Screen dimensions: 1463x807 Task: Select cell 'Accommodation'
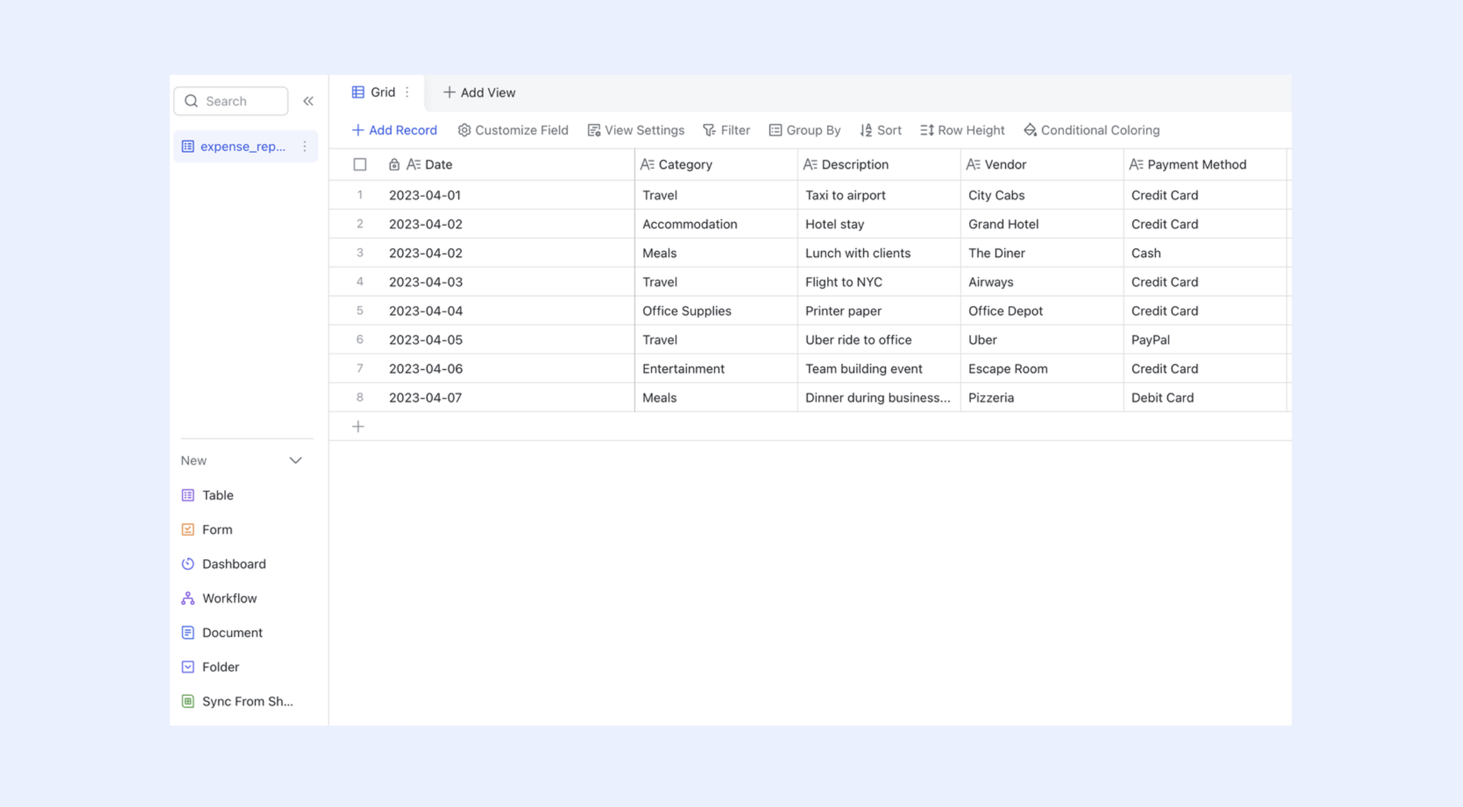tap(716, 224)
